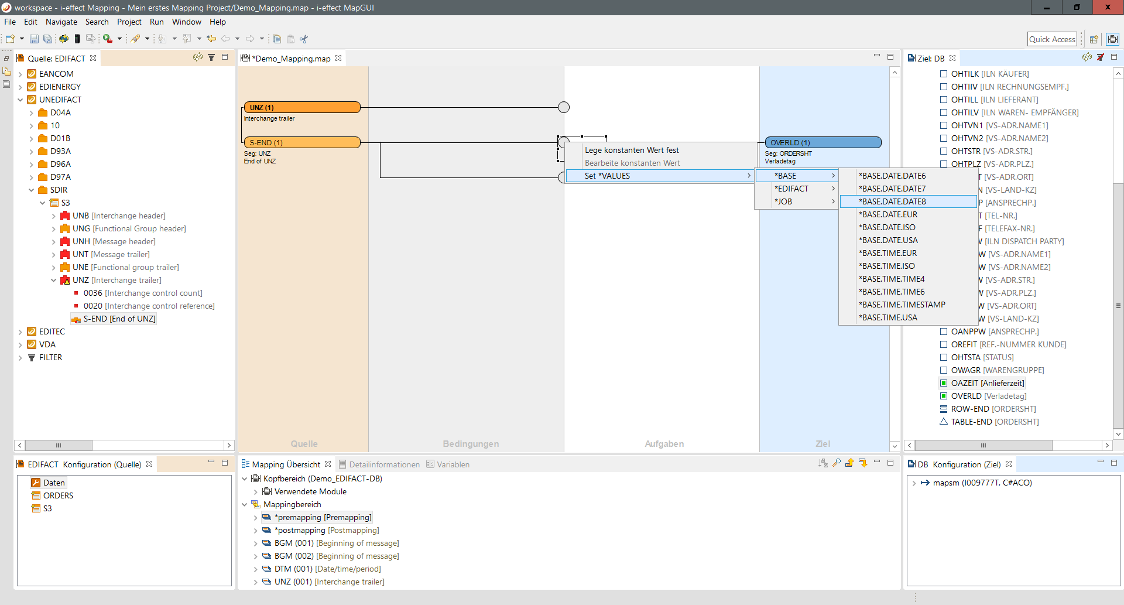
Task: Click the copy icon in the toolbar
Action: pyautogui.click(x=277, y=39)
